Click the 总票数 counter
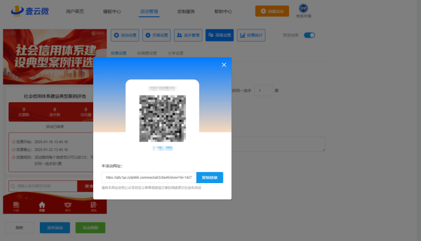Image resolution: width=421 pixels, height=241 pixels. point(24,112)
